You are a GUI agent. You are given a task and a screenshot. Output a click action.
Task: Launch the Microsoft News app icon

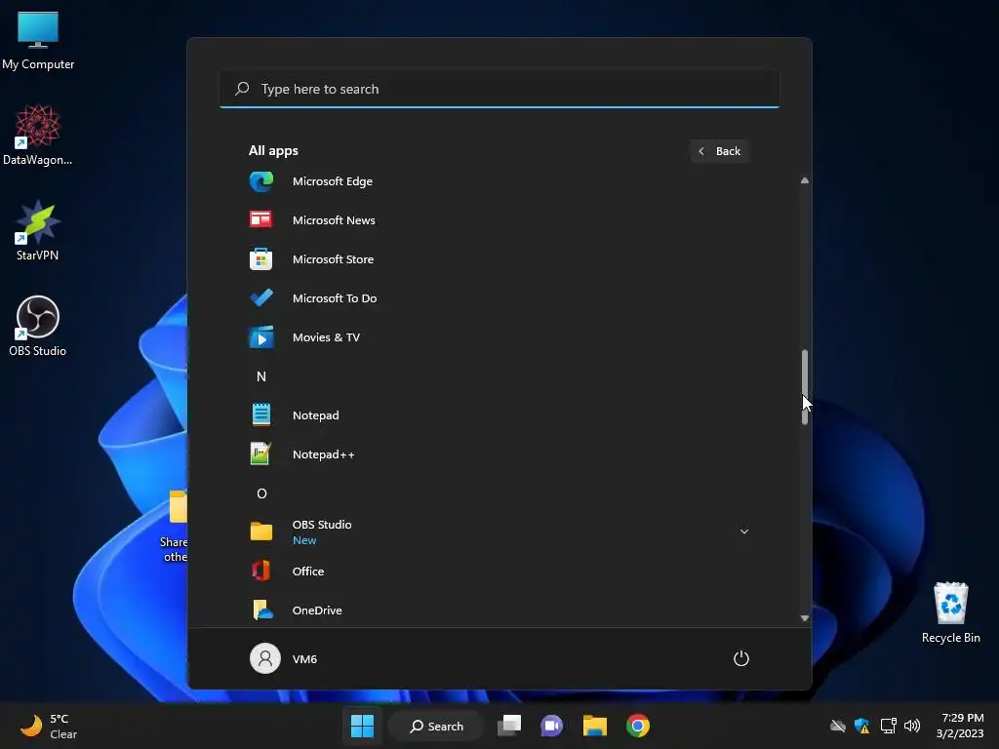(260, 219)
